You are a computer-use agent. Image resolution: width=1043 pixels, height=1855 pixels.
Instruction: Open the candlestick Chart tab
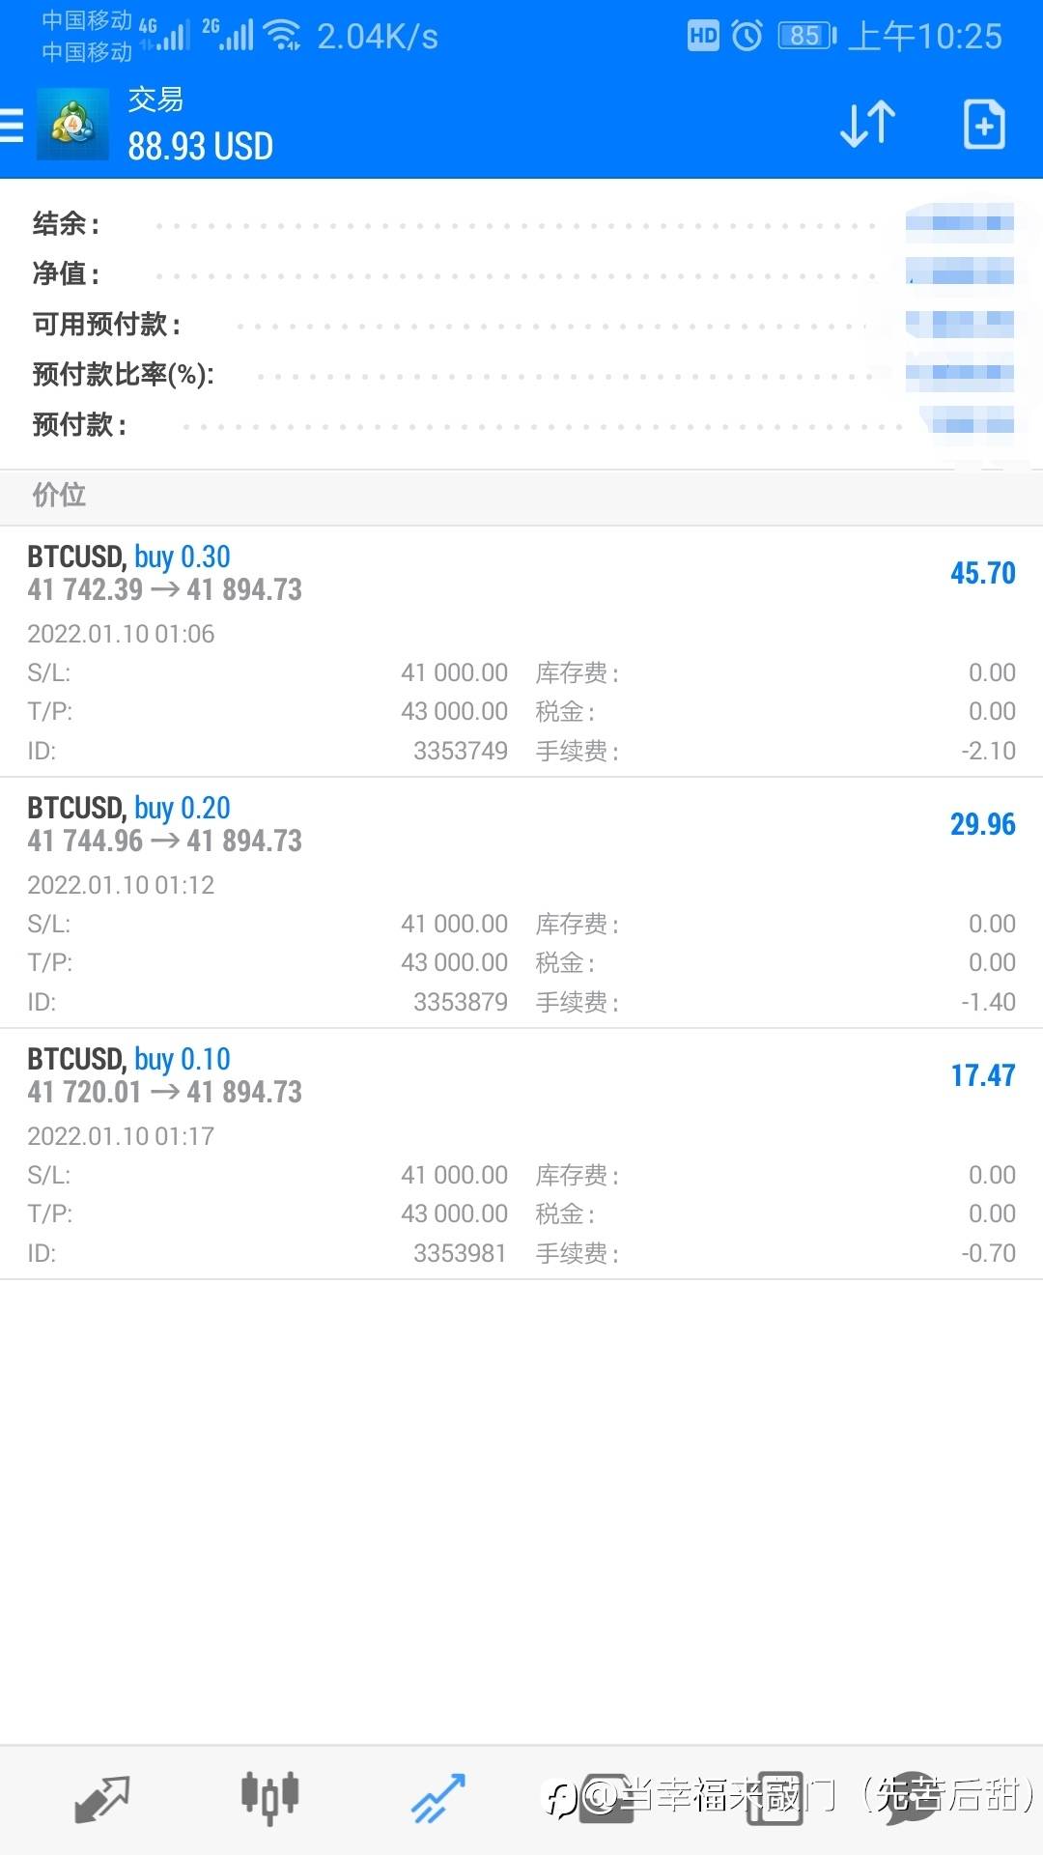[269, 1799]
